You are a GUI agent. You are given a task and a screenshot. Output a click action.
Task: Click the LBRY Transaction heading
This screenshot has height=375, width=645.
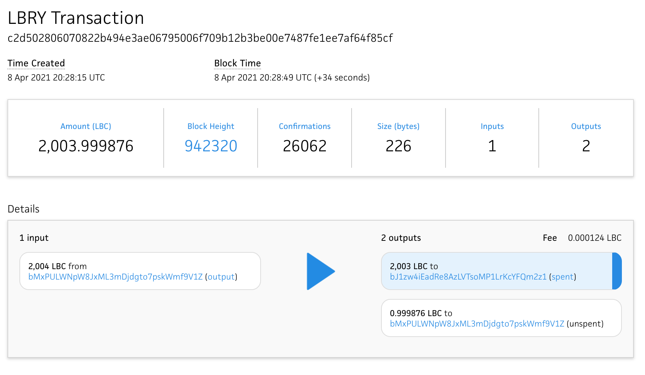coord(76,18)
